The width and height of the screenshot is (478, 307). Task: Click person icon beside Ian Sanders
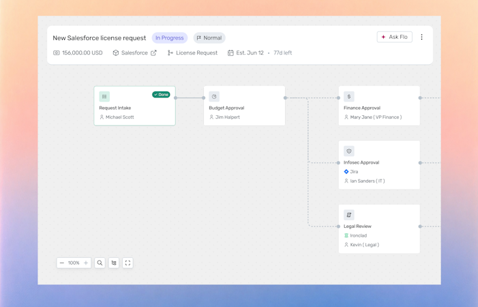[346, 181]
